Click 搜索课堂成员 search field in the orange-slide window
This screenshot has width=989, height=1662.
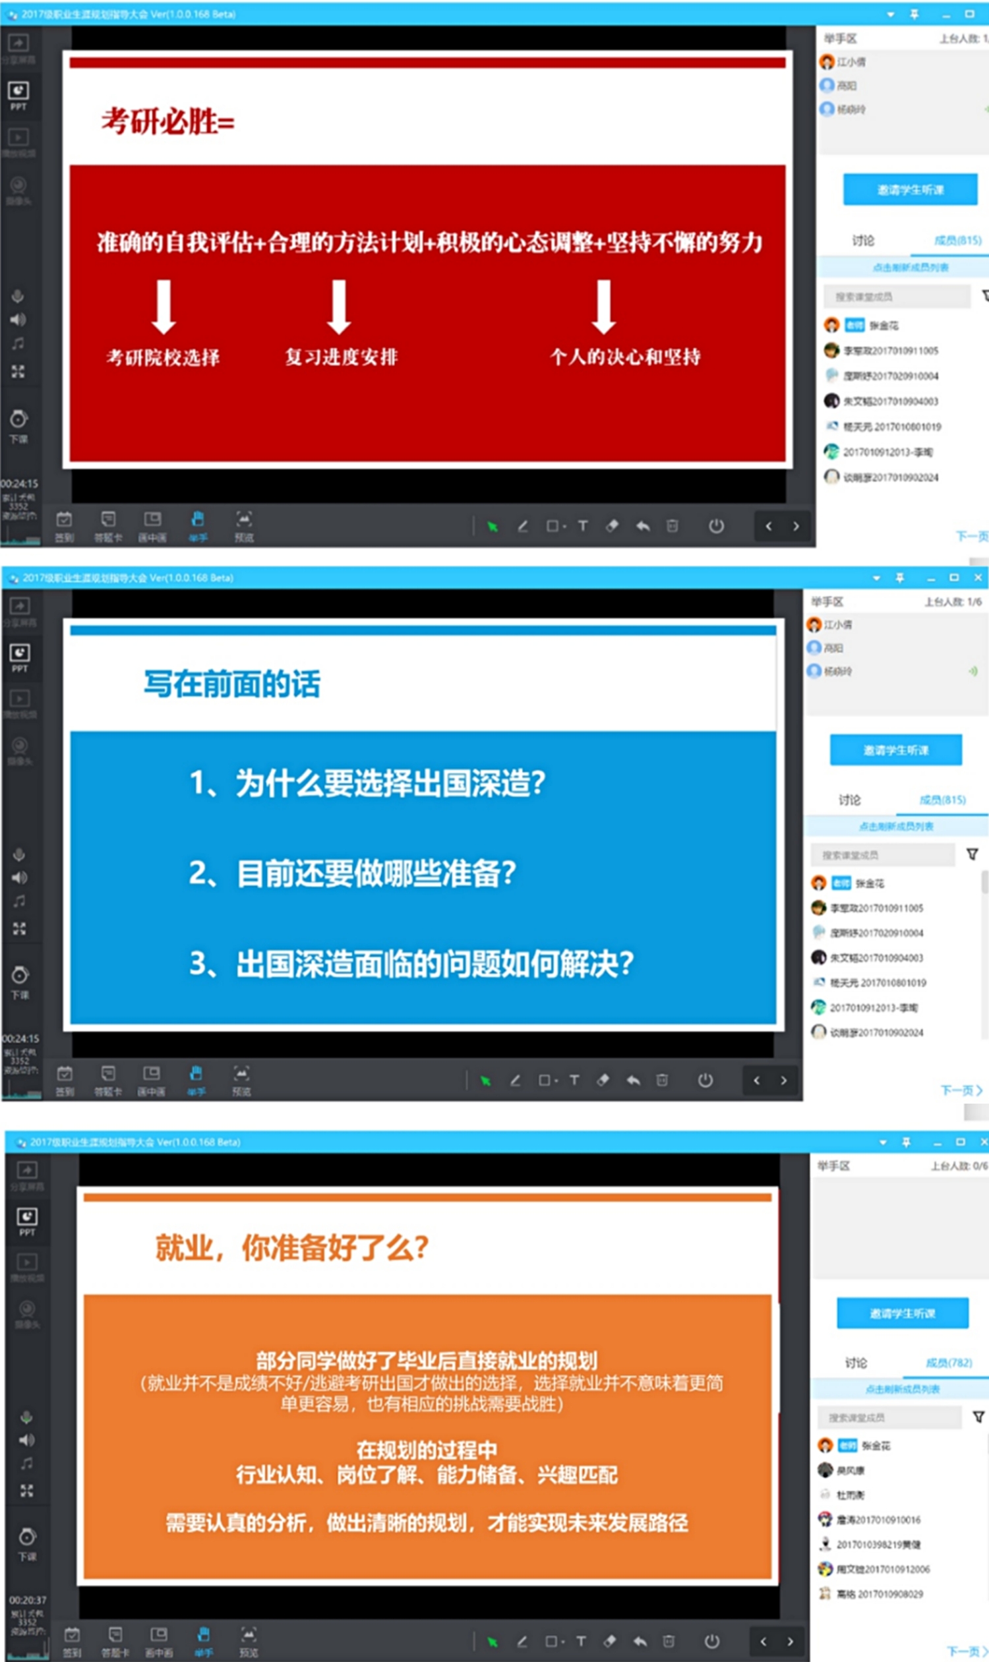888,1417
